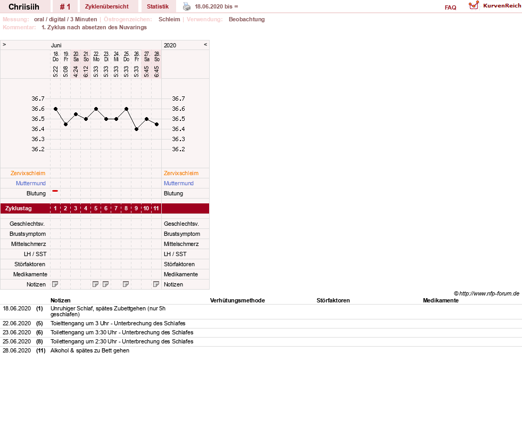Click the lowest temperature point on 26 June

[x=137, y=129]
